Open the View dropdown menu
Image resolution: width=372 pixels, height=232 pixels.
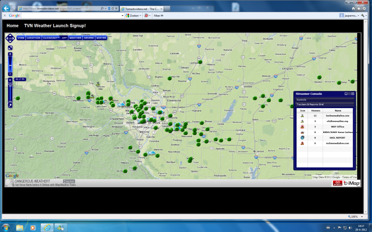[x=21, y=38]
